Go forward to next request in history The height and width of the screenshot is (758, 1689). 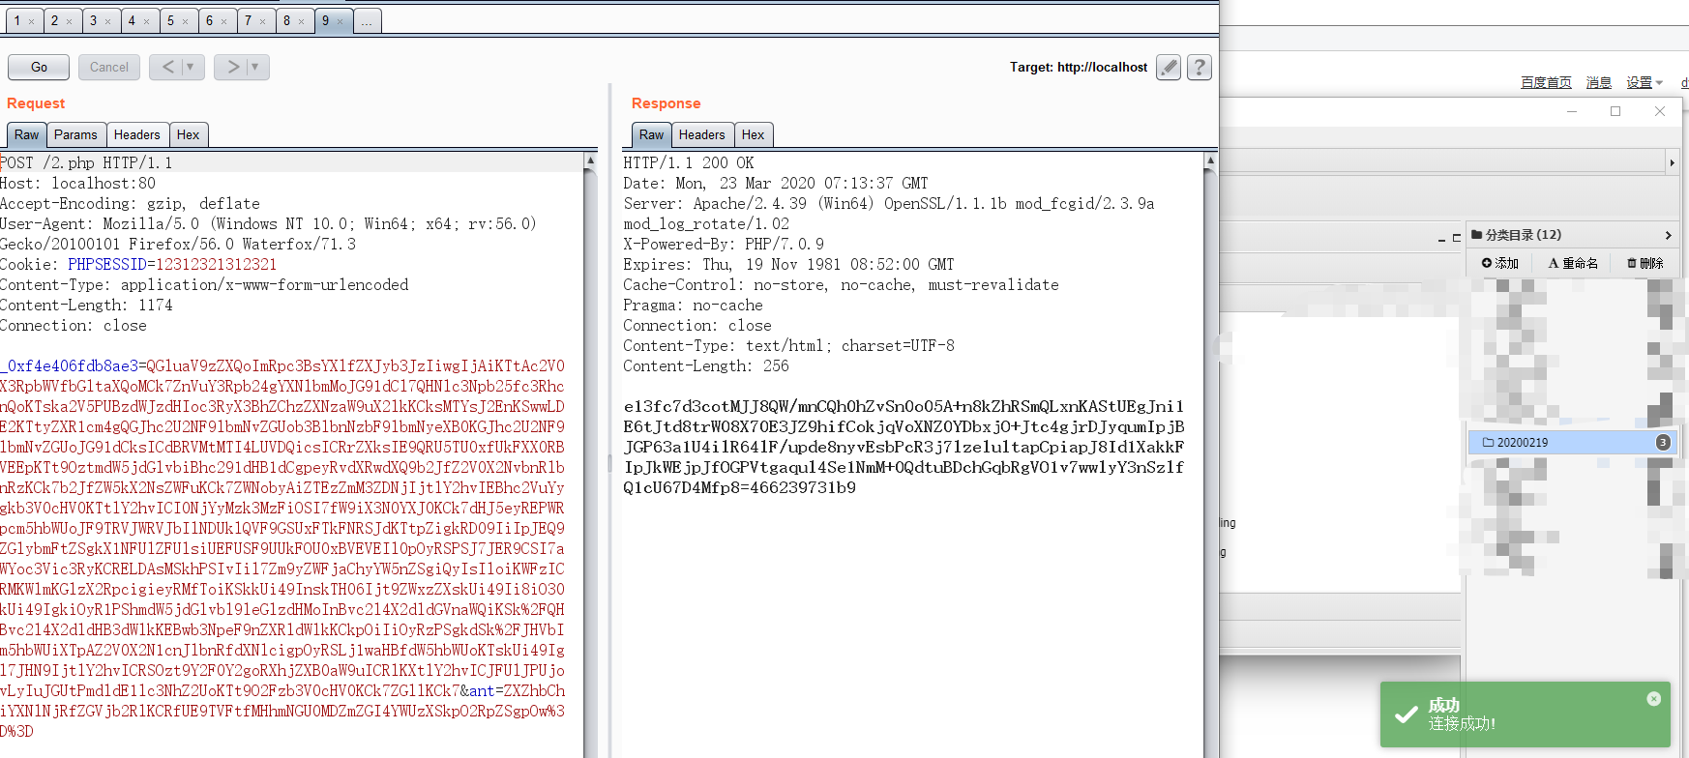232,67
